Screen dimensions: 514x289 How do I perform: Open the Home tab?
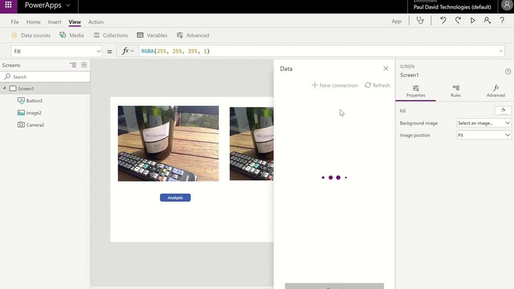click(33, 22)
